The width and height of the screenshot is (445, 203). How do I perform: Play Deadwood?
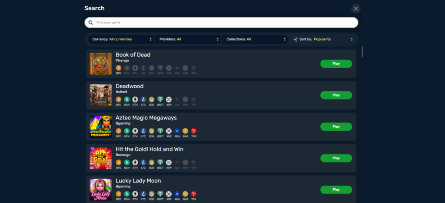[336, 95]
